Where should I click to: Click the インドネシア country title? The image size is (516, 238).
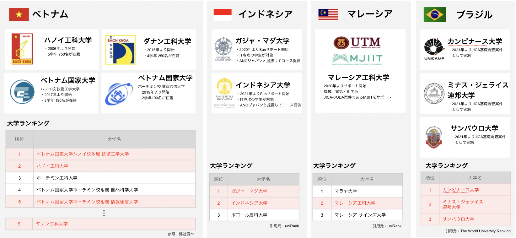pos(265,14)
